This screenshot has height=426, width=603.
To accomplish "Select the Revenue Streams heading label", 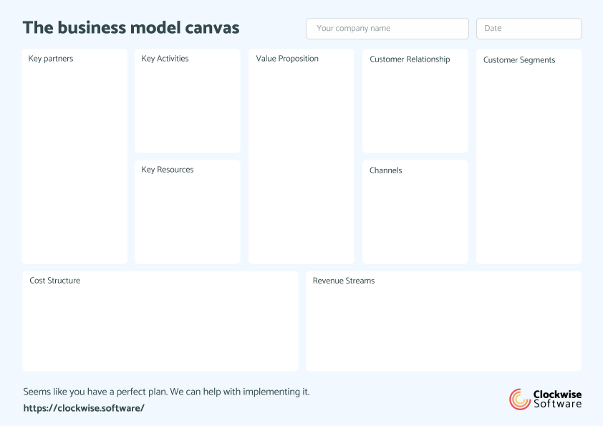I will (342, 280).
